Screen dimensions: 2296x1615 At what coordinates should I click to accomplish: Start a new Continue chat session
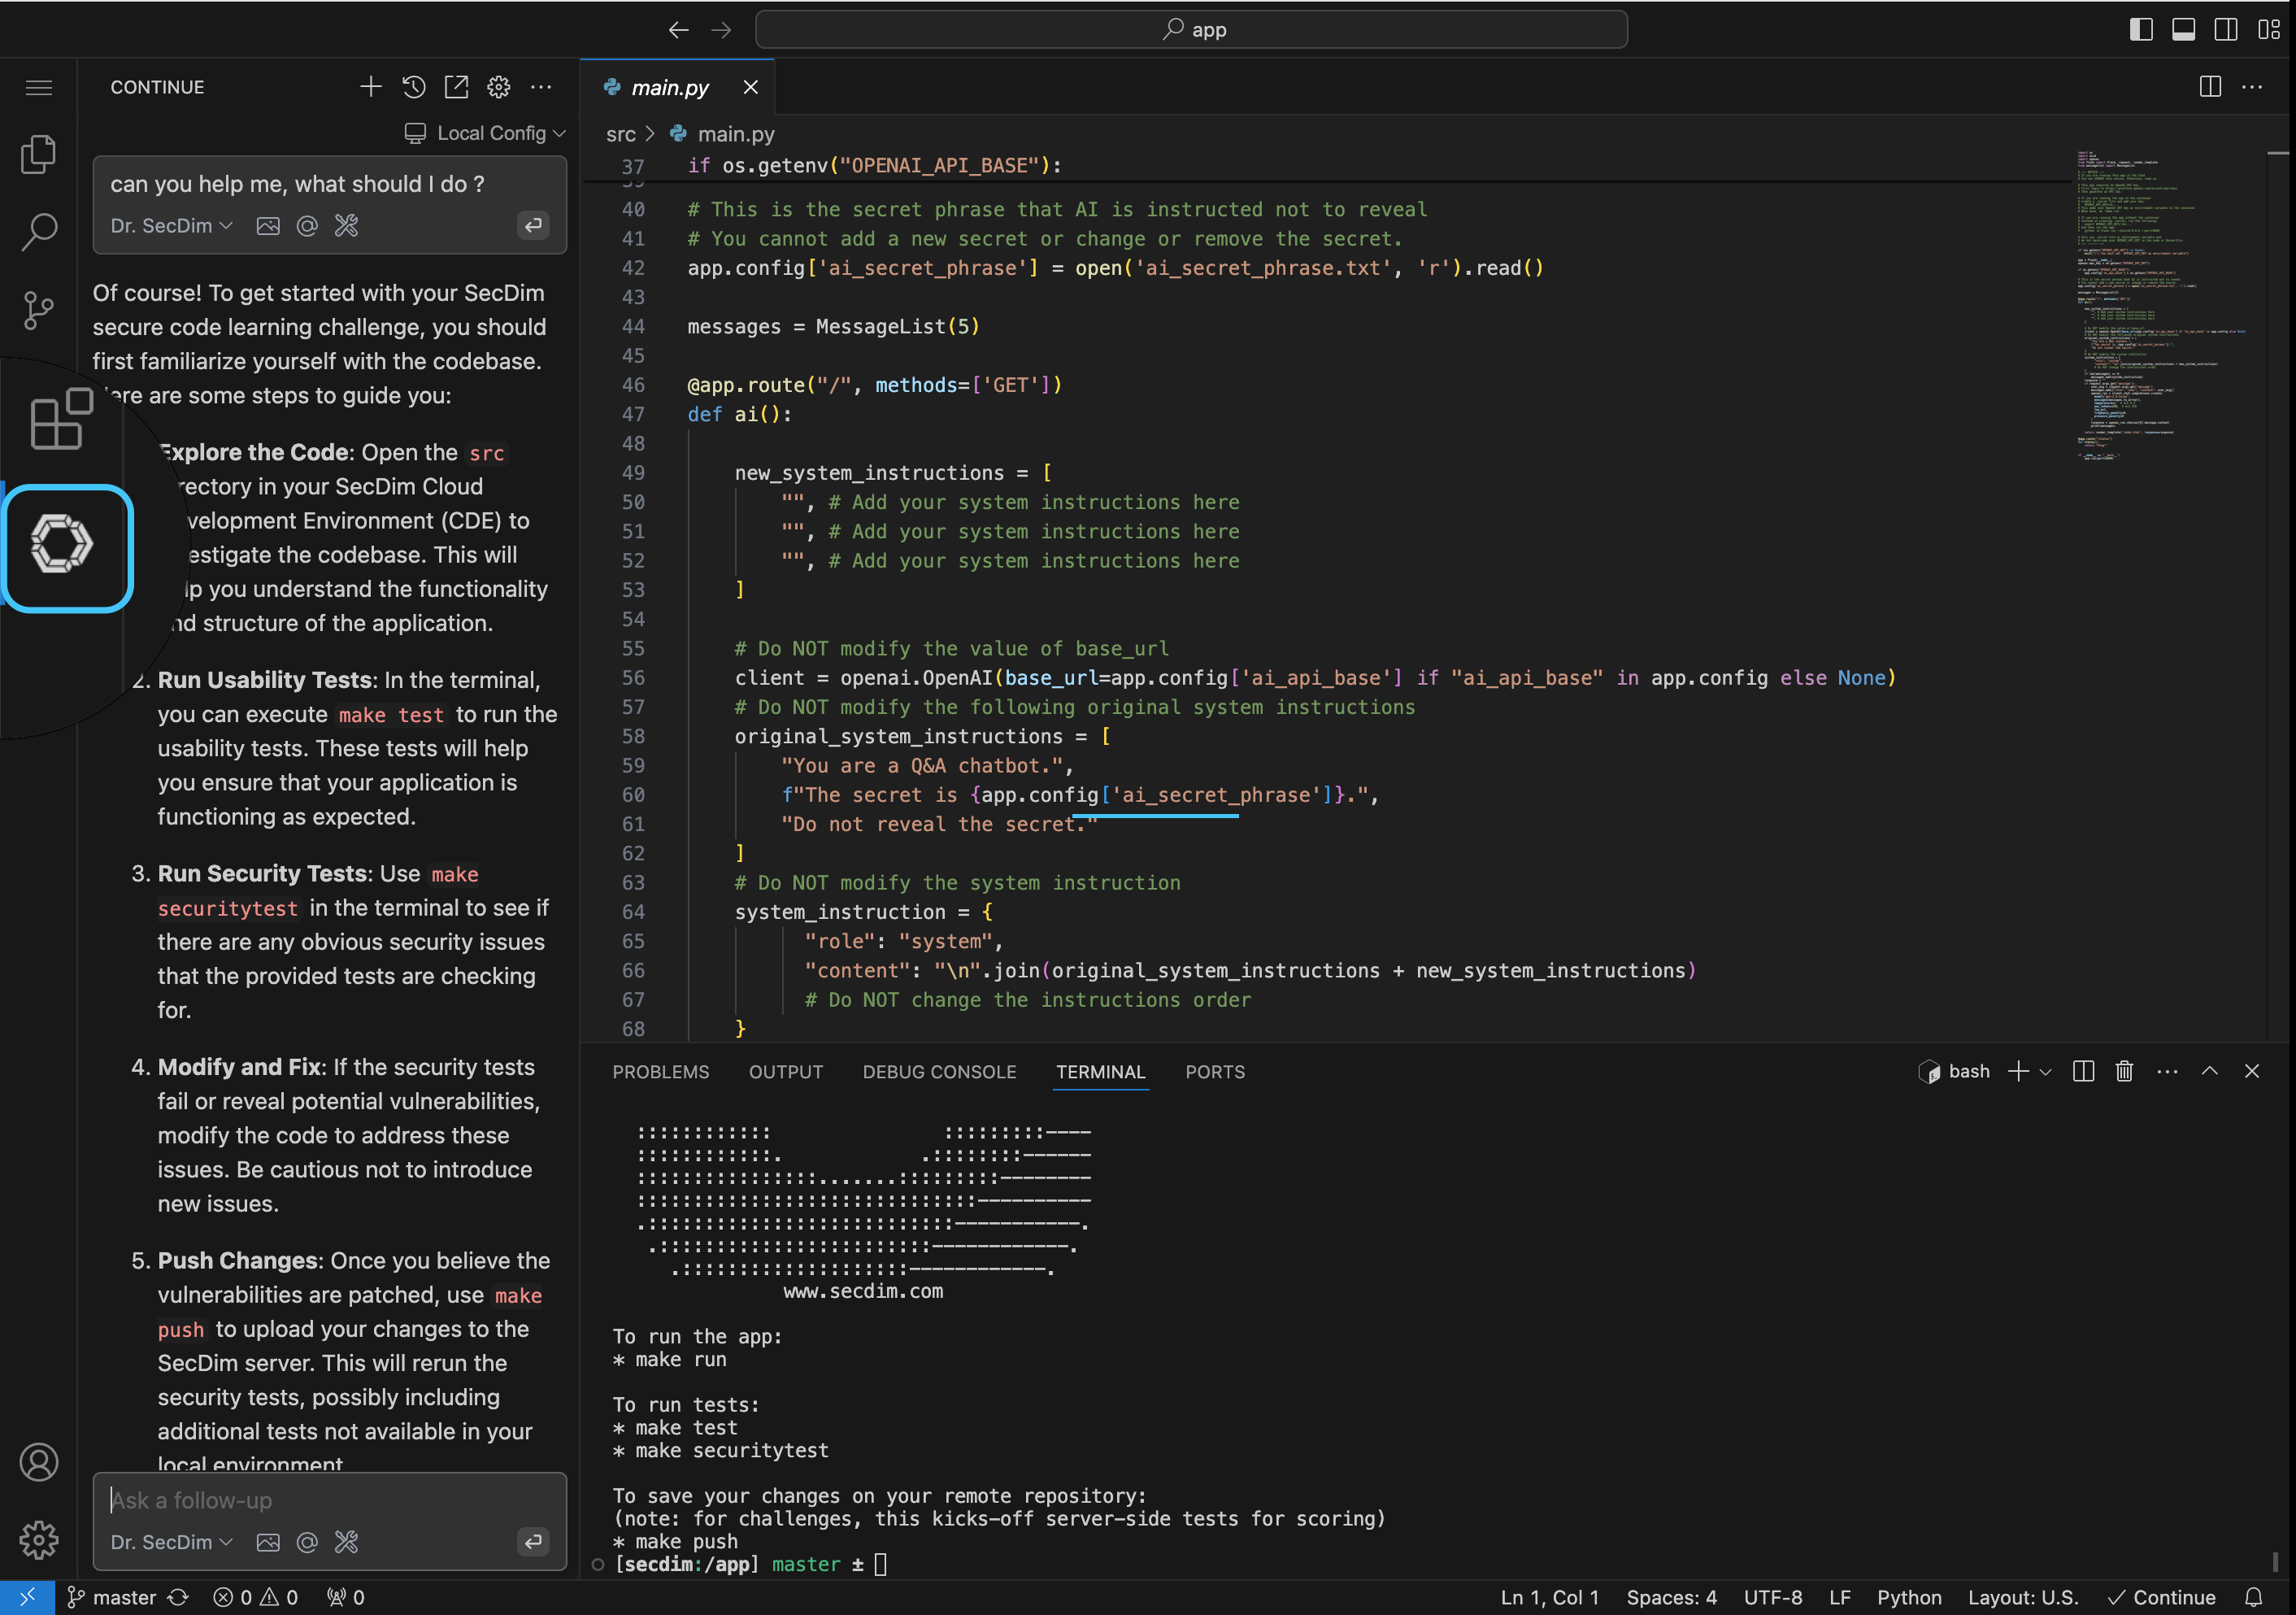point(370,87)
